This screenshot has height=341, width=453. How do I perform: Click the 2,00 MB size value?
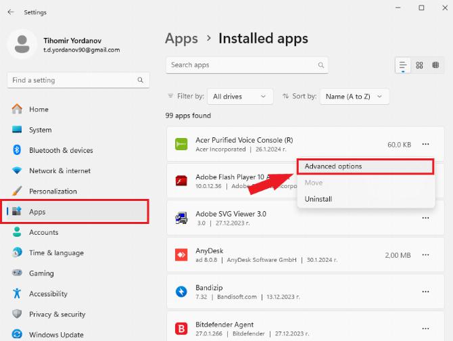[x=398, y=255]
